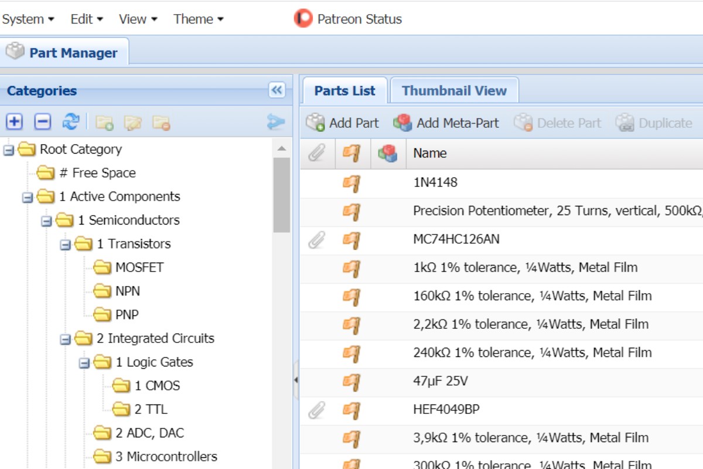The height and width of the screenshot is (469, 703).
Task: Click the Part Manager cube tab icon
Action: click(15, 52)
